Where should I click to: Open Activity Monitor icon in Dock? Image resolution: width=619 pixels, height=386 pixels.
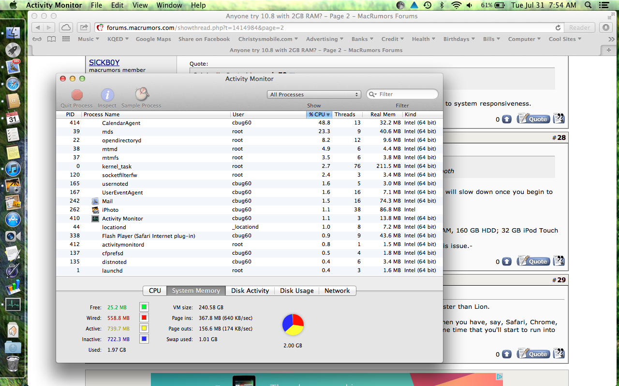tap(13, 305)
